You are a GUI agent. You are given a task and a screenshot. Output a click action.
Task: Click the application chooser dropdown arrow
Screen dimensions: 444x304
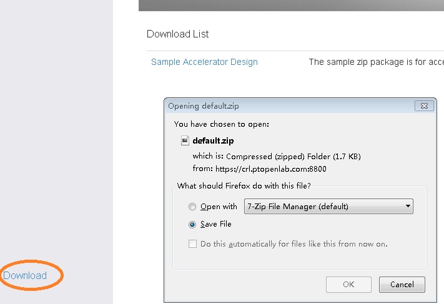coord(408,206)
